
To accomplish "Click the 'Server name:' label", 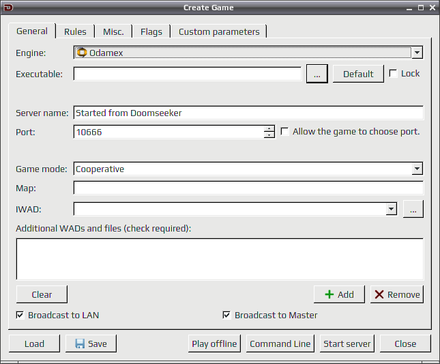I will tap(42, 113).
